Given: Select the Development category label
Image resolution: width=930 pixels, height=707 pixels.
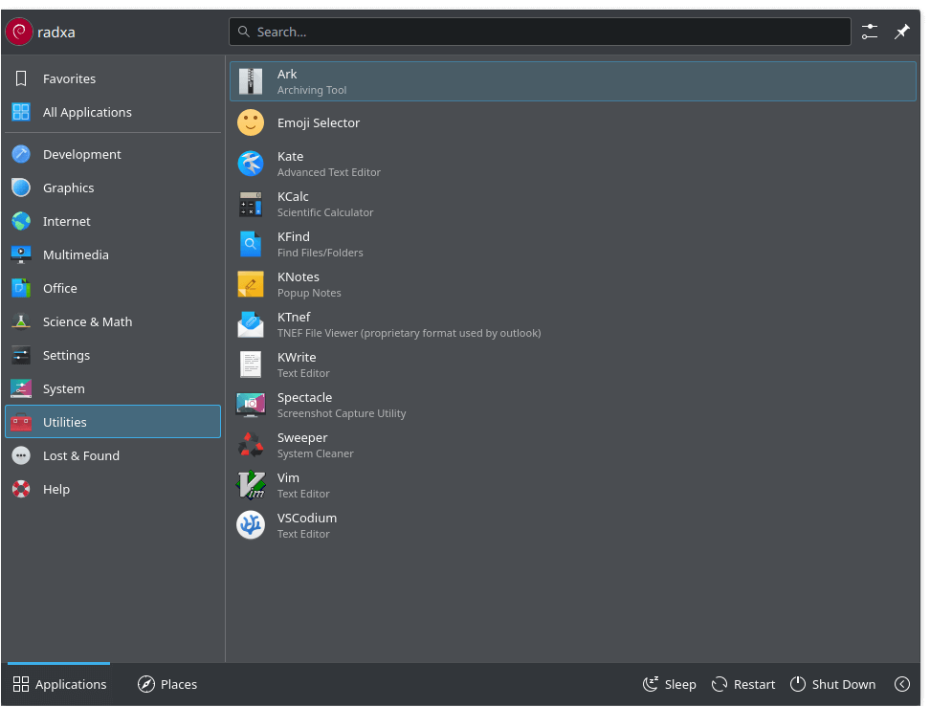Looking at the screenshot, I should pos(82,155).
